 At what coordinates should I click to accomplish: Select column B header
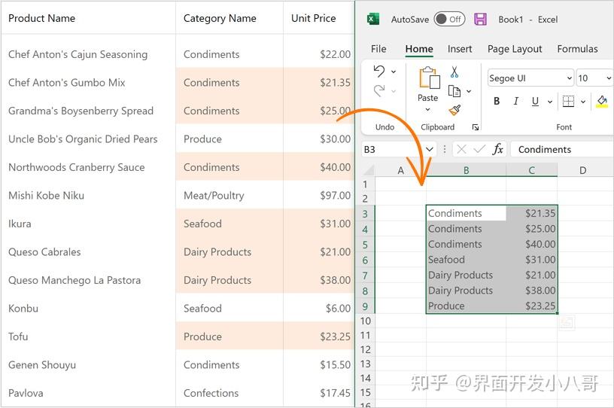coord(466,170)
